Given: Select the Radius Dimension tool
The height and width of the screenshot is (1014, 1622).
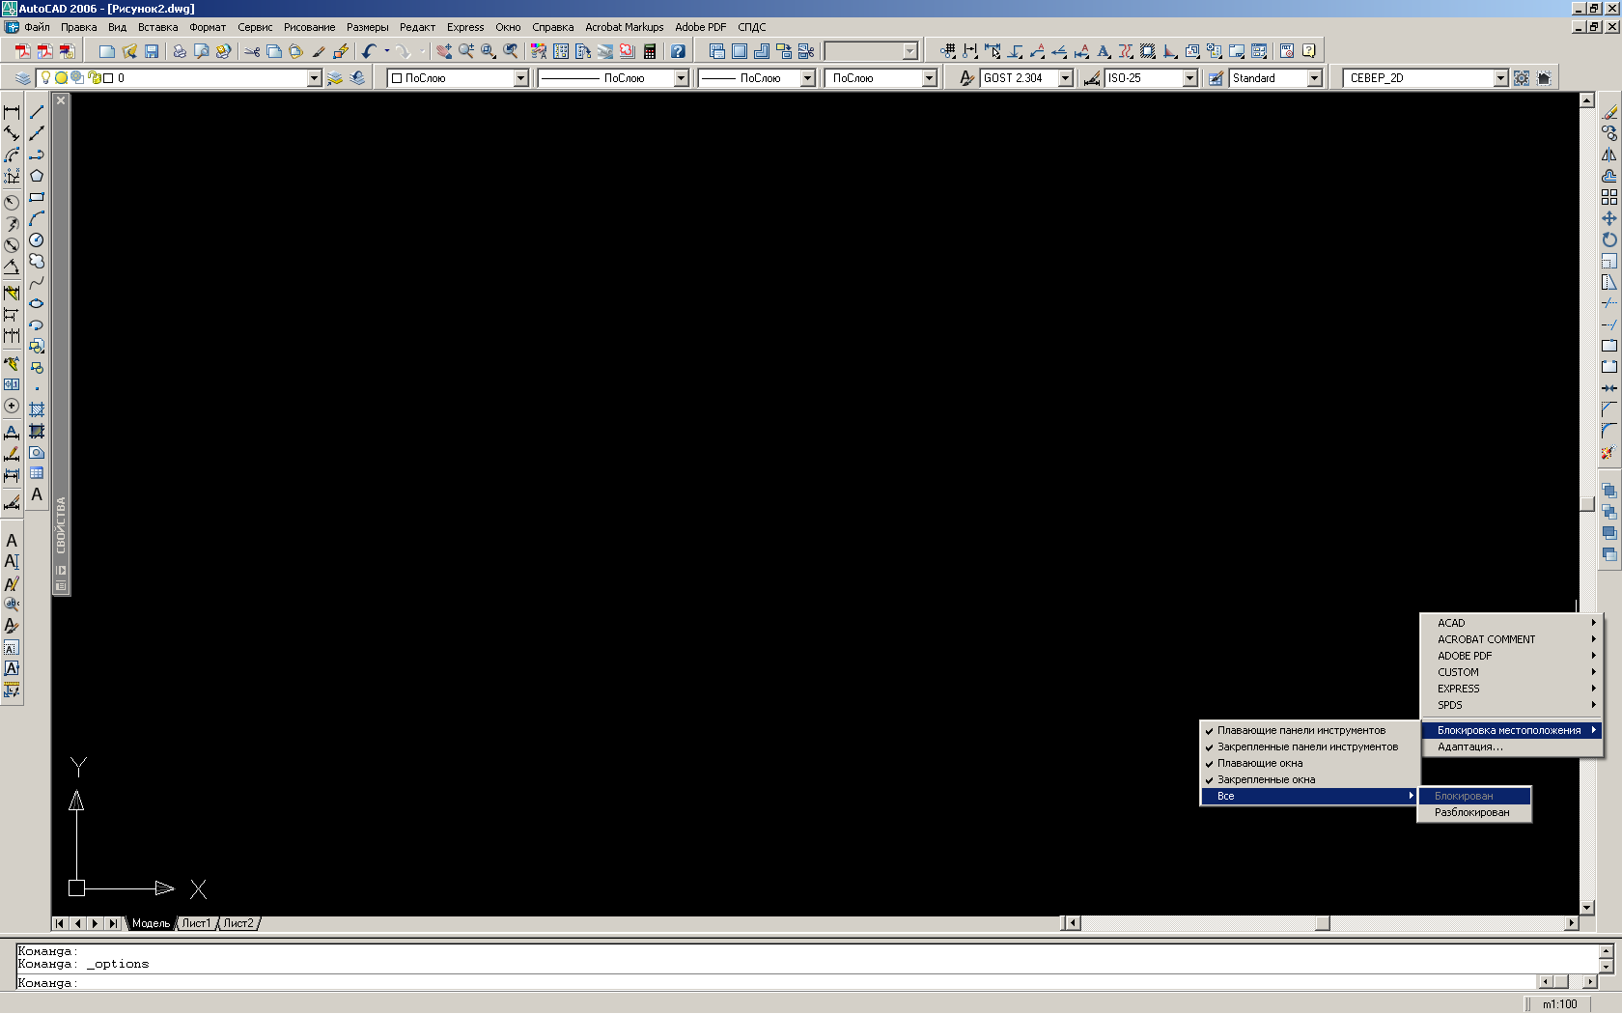Looking at the screenshot, I should click(x=12, y=203).
